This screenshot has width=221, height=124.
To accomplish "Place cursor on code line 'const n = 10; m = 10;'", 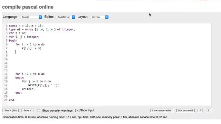I will (x=26, y=26).
